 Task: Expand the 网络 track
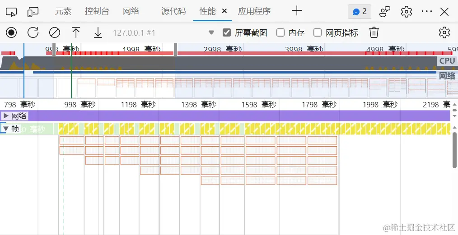(6, 116)
